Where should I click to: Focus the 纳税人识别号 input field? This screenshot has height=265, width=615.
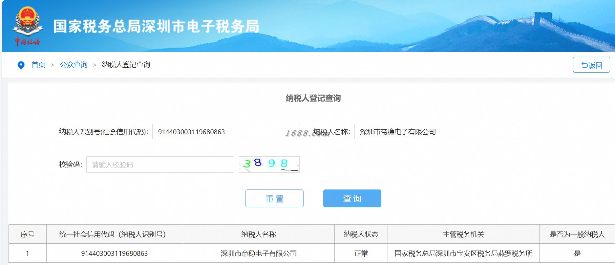pos(226,132)
